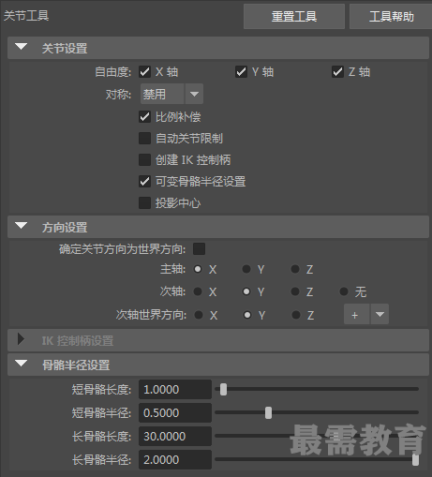Toggle the 比例补偿 checkbox

(144, 117)
